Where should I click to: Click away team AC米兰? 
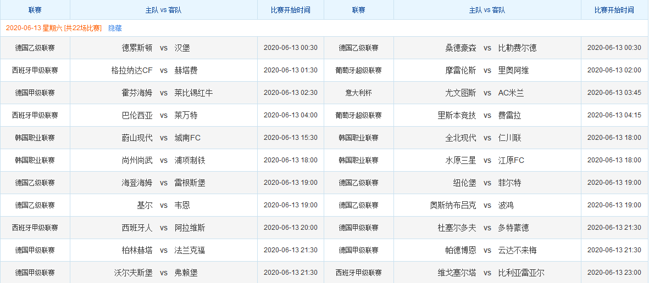(x=511, y=93)
